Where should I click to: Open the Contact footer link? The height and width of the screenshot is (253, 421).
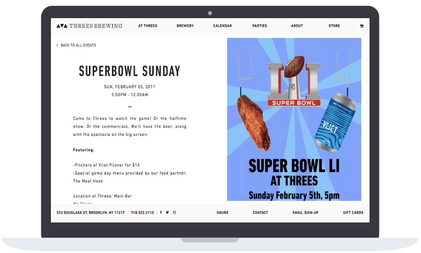260,213
